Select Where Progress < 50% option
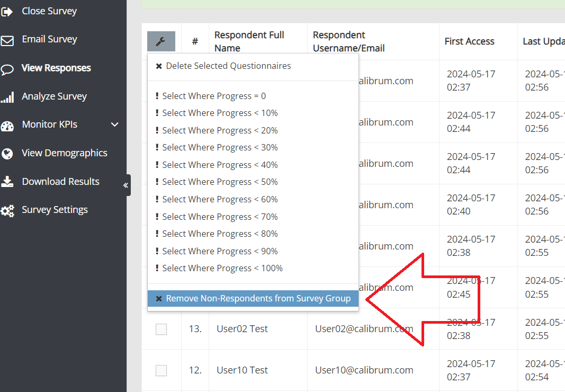The width and height of the screenshot is (565, 392). (x=217, y=182)
